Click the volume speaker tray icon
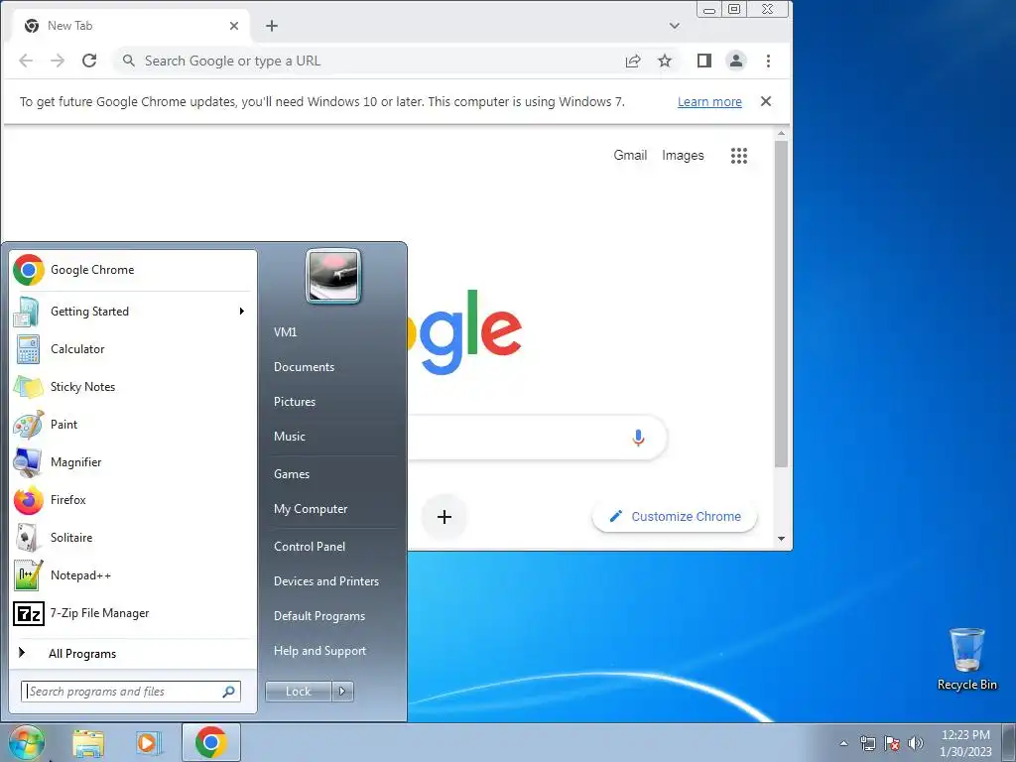This screenshot has width=1016, height=762. 916,743
